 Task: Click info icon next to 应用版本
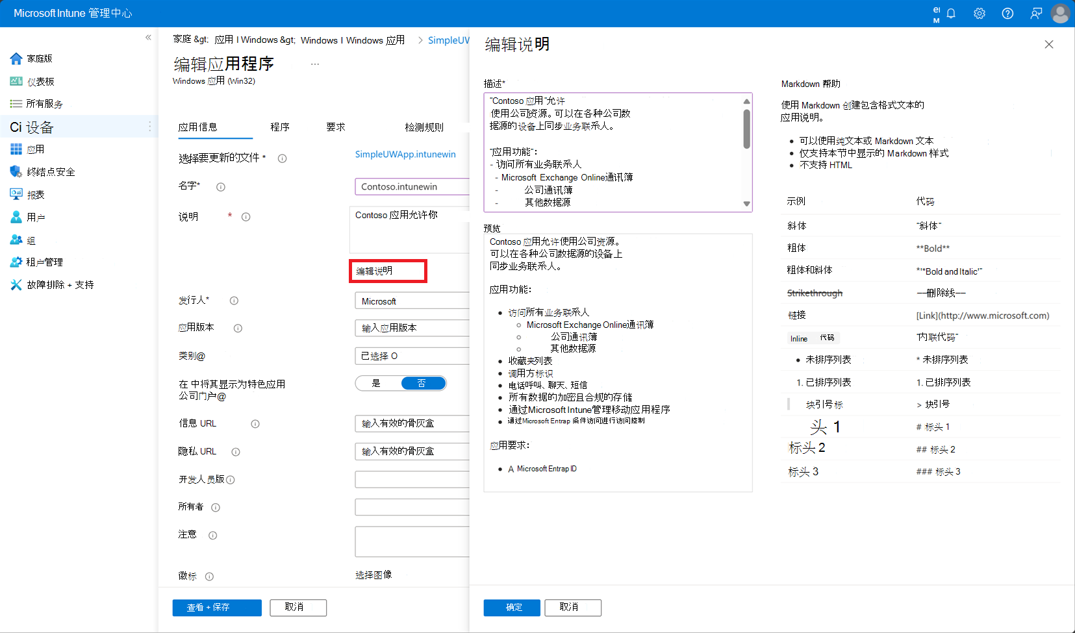point(238,328)
